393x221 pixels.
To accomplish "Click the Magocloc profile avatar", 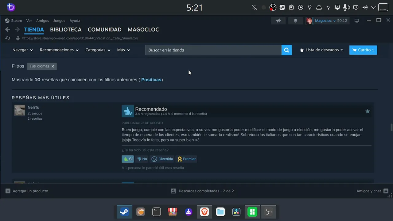I will pos(309,21).
